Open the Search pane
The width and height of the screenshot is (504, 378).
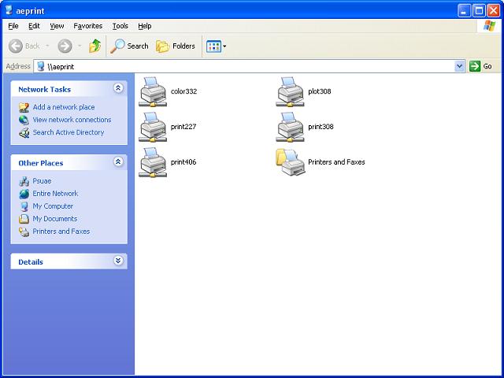point(129,46)
